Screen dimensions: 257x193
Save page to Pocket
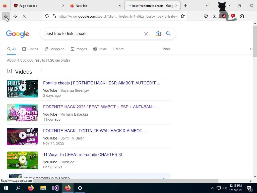point(206,16)
